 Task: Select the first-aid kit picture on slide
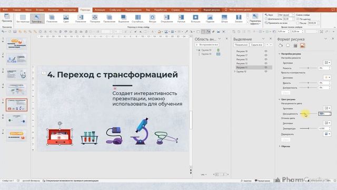(60, 137)
